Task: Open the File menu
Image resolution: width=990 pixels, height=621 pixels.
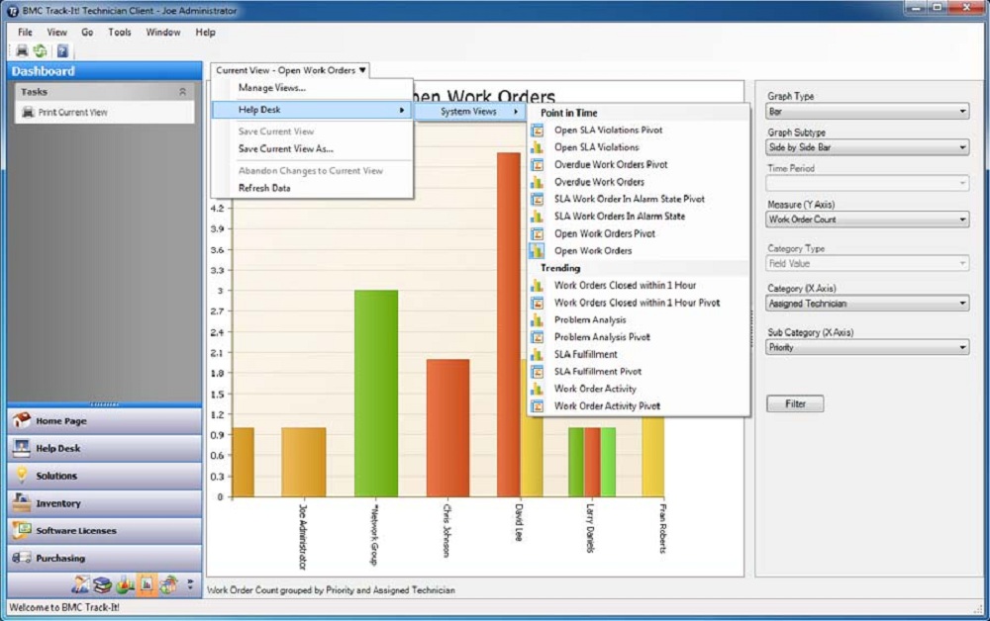Action: point(26,33)
